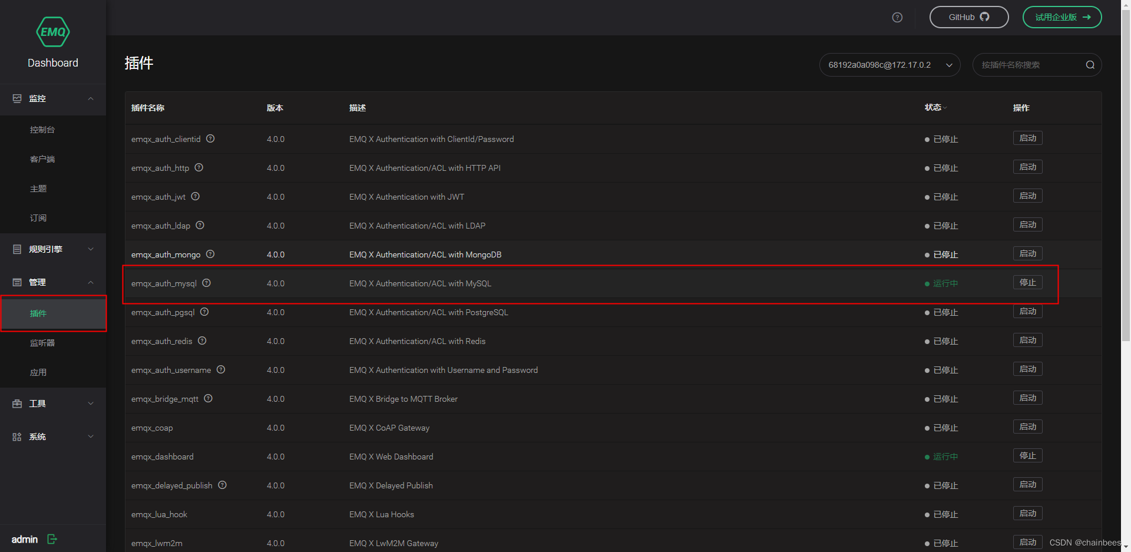The width and height of the screenshot is (1131, 552).
Task: Select the 订阅 menu item
Action: point(53,218)
